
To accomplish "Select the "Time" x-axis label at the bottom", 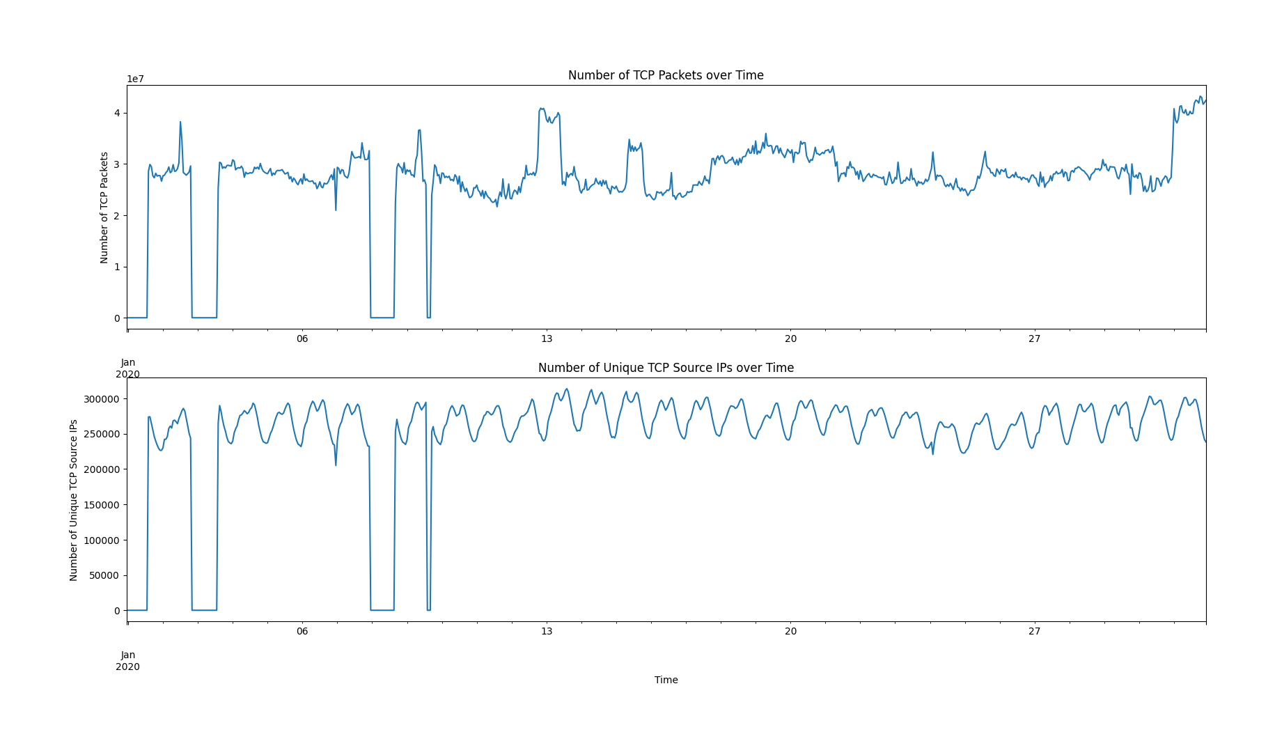I will (666, 680).
